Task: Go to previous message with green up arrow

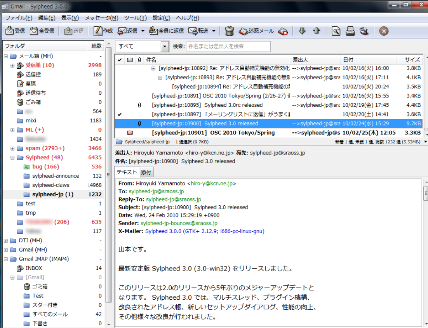Action: click(317, 31)
